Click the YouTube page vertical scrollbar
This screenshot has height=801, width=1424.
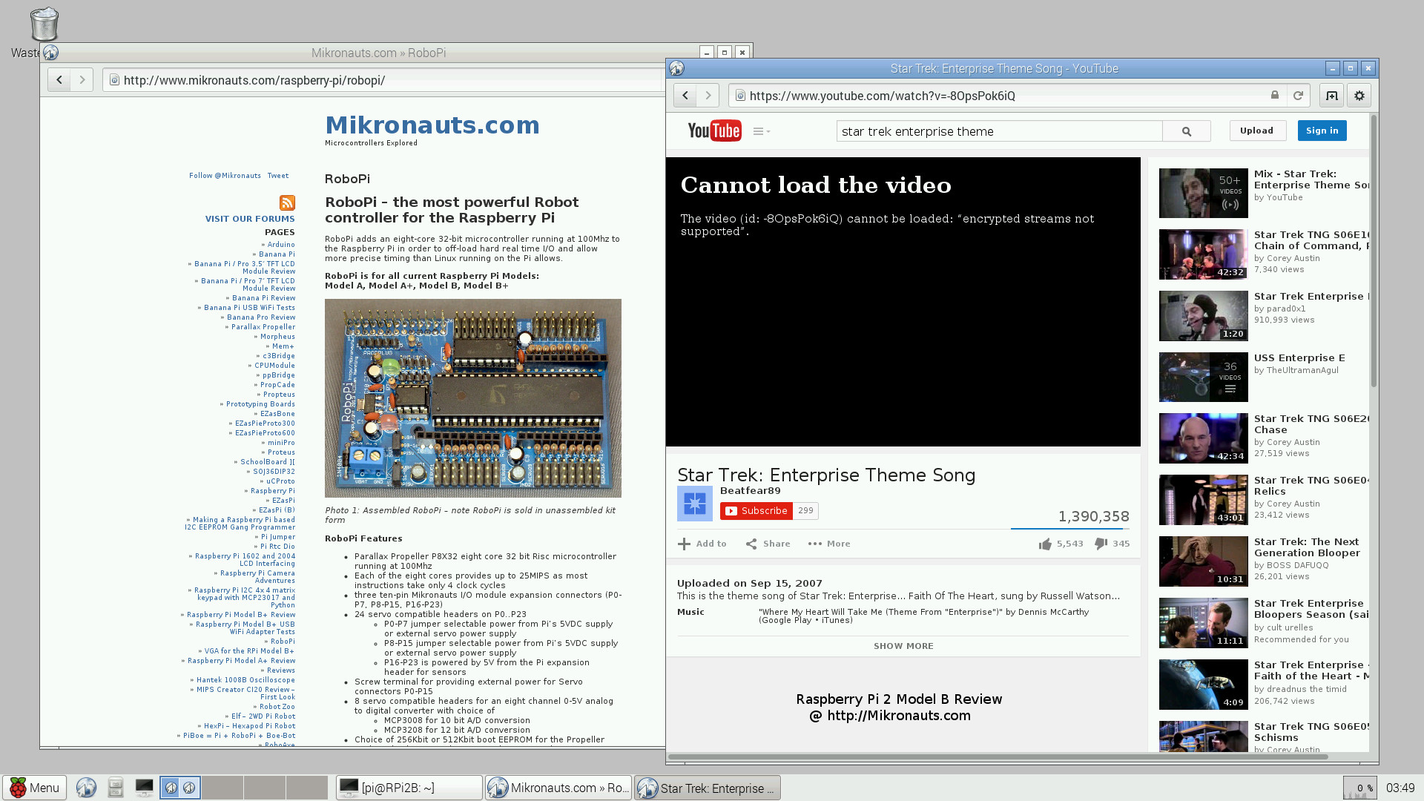[x=1374, y=252]
